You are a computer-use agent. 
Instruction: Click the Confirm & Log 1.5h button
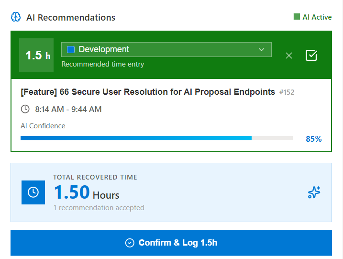171,243
